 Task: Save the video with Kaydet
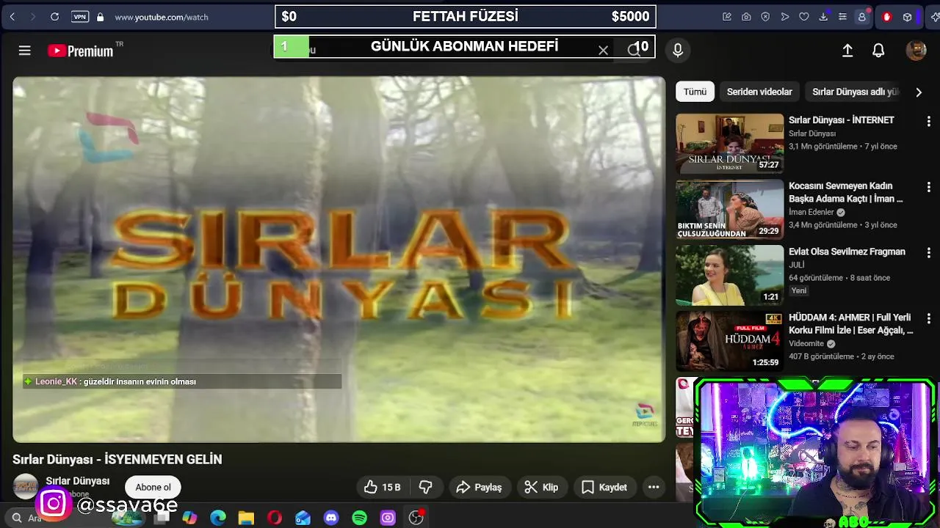click(x=604, y=487)
